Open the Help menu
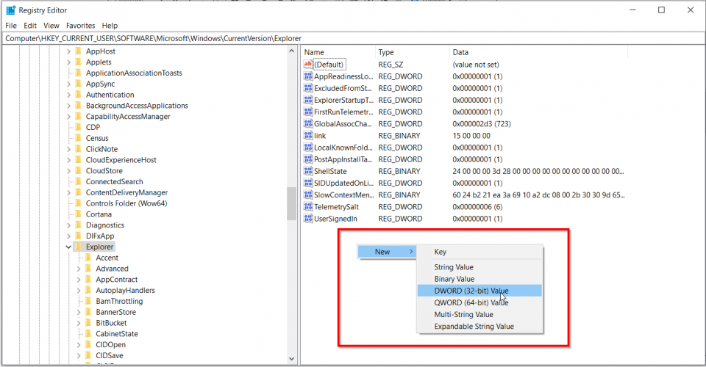The height and width of the screenshot is (367, 706). [110, 26]
